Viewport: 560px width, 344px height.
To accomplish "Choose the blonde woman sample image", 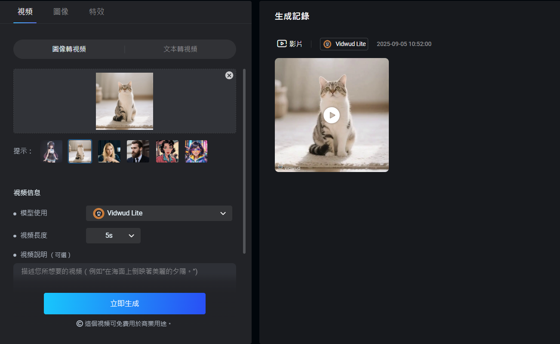I will [109, 151].
